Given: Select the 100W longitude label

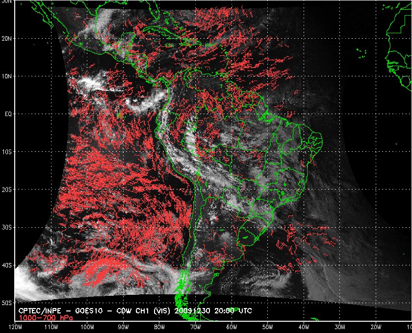Looking at the screenshot, I should tap(87, 327).
